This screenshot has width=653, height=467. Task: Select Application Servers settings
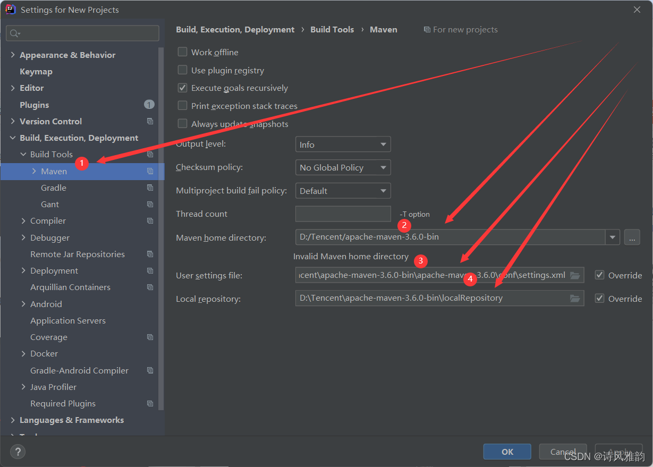(x=68, y=320)
